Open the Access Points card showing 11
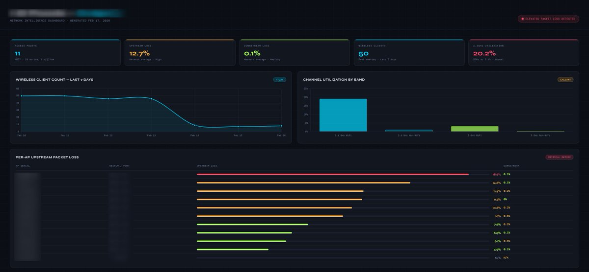 click(66, 52)
